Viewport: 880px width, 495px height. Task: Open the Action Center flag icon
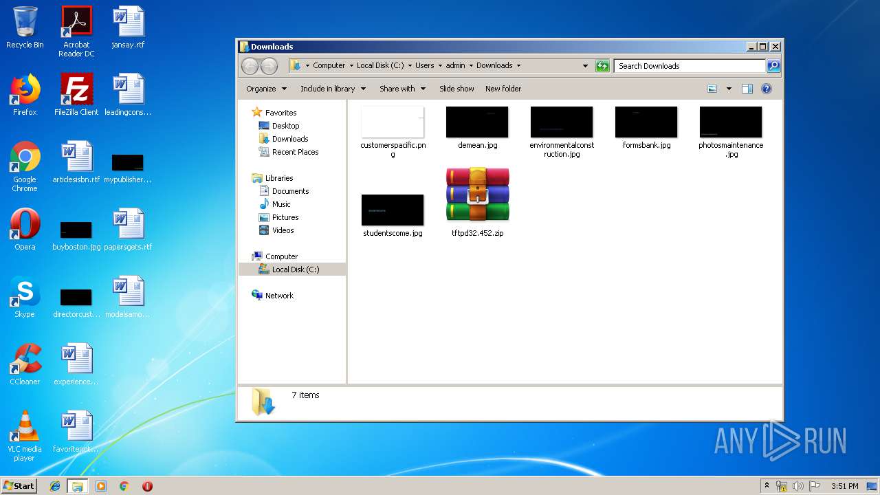pyautogui.click(x=815, y=486)
